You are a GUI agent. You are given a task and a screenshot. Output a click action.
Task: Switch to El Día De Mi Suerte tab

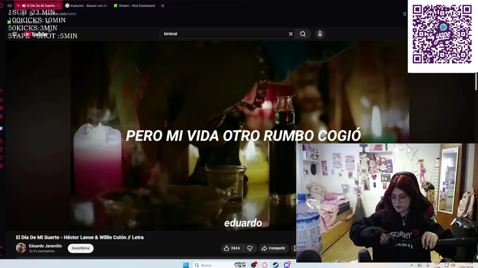click(38, 6)
